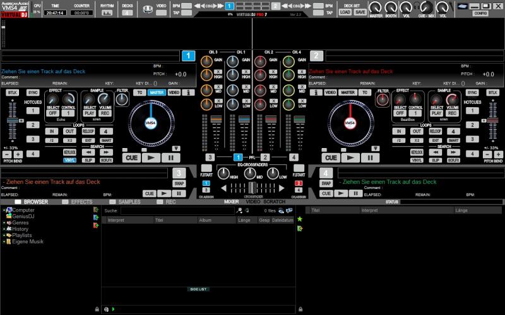Open info panel on right deck 2

316,93
